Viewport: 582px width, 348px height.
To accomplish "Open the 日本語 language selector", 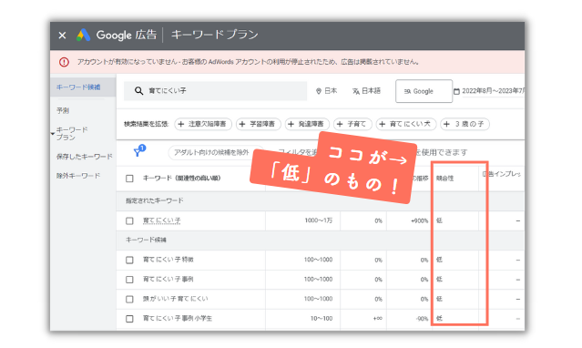I will [x=367, y=91].
